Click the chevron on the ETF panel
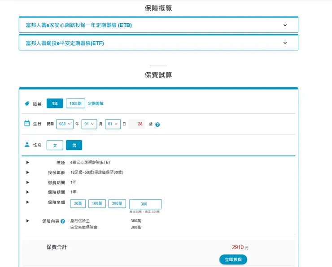 pos(285,43)
